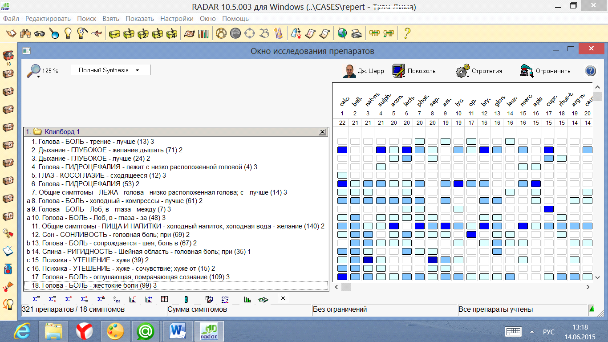
Task: Click the Дж. Шерр button
Action: click(x=363, y=71)
